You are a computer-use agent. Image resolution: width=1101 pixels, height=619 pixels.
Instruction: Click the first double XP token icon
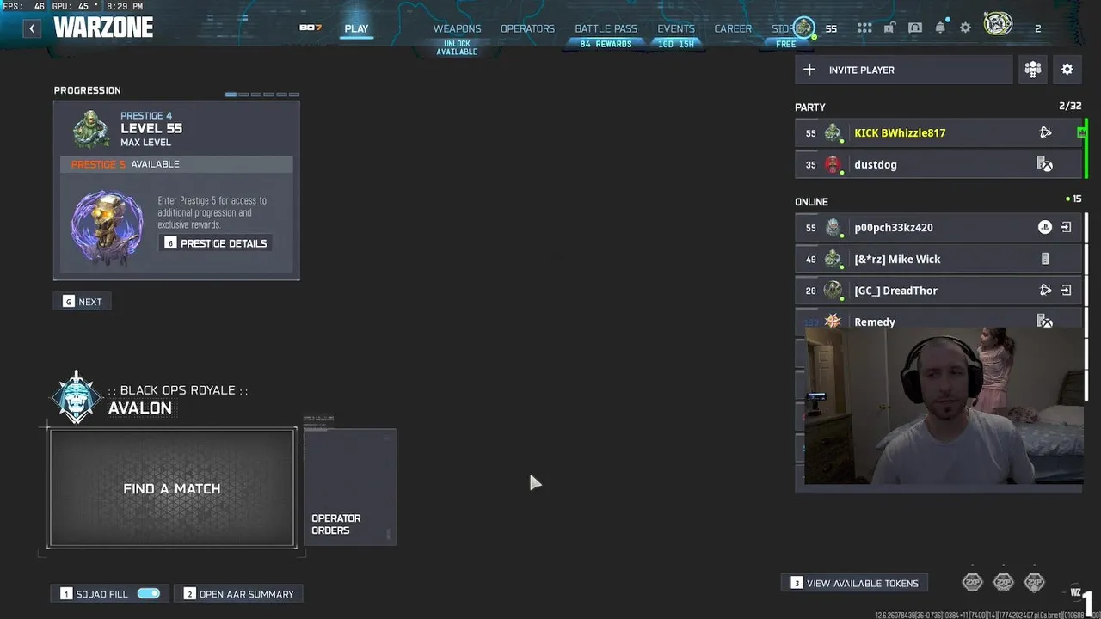pyautogui.click(x=972, y=583)
